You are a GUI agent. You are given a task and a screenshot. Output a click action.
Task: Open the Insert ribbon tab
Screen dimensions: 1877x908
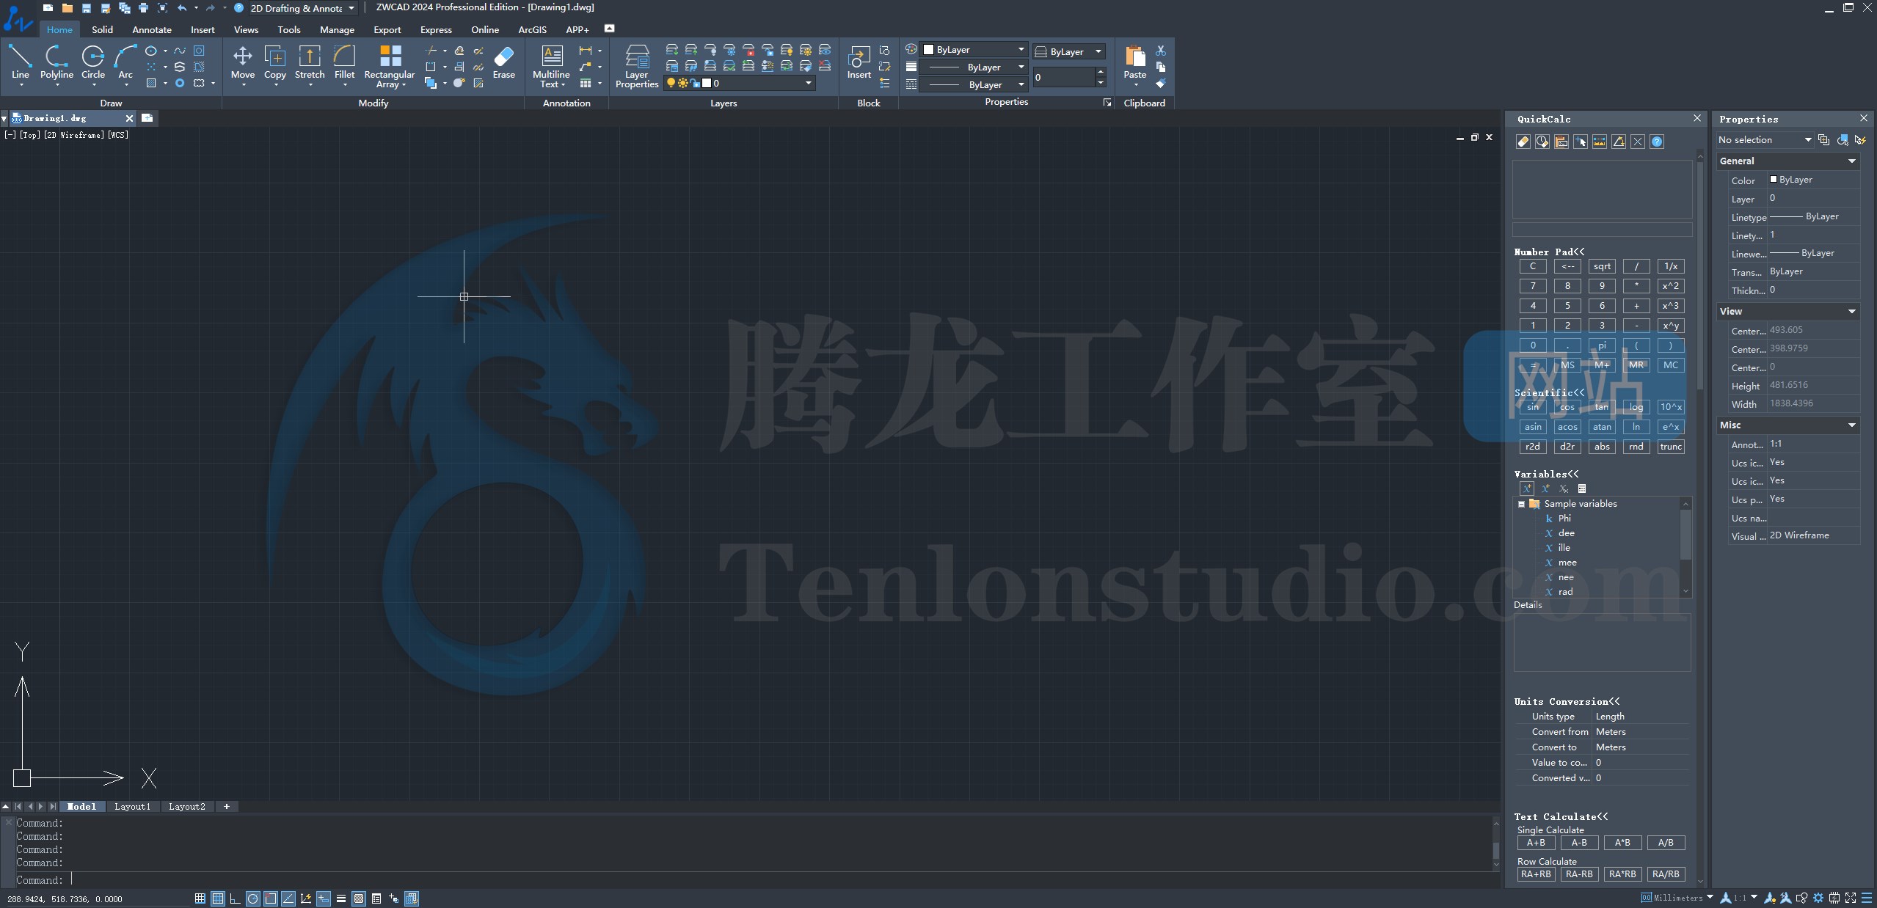coord(203,29)
